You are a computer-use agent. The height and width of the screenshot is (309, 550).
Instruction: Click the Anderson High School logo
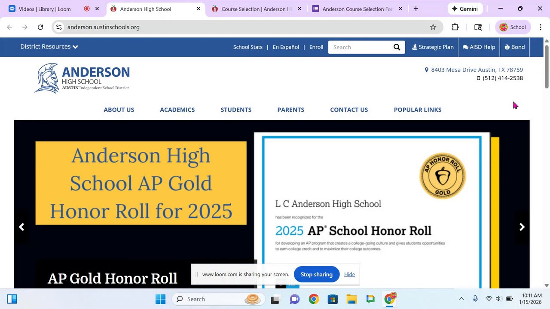(82, 78)
